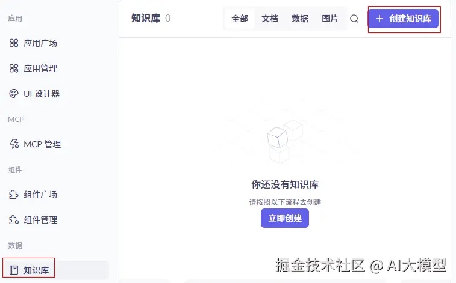456x283 pixels.
Task: Click the 数据 section label in sidebar
Action: [x=15, y=245]
